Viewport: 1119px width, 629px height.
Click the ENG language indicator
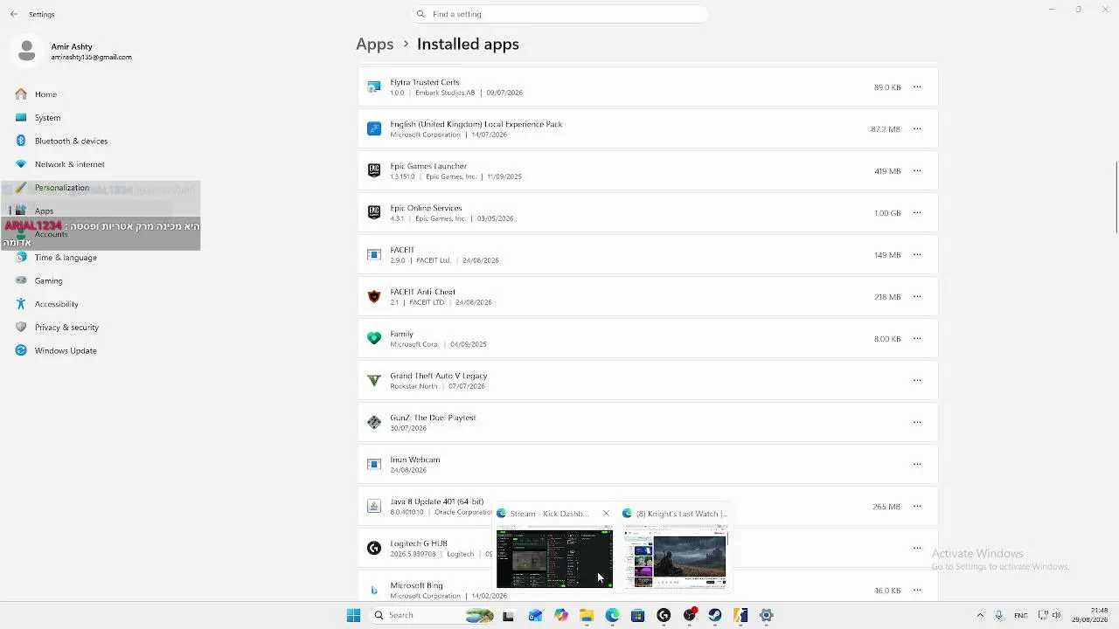point(1020,615)
